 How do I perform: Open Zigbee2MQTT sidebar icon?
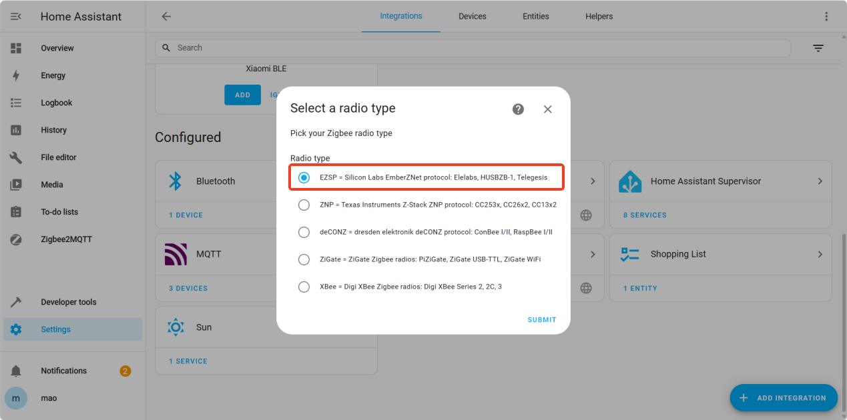tap(16, 239)
